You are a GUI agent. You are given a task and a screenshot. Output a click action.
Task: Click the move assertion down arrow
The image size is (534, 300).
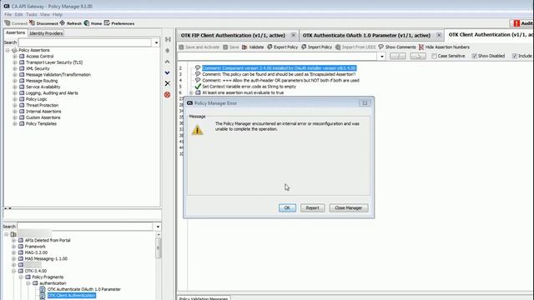tap(167, 72)
